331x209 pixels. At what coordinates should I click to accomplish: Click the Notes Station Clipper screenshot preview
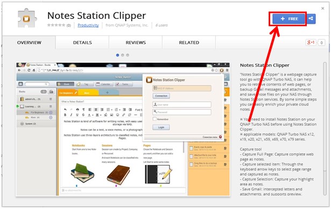click(x=123, y=129)
